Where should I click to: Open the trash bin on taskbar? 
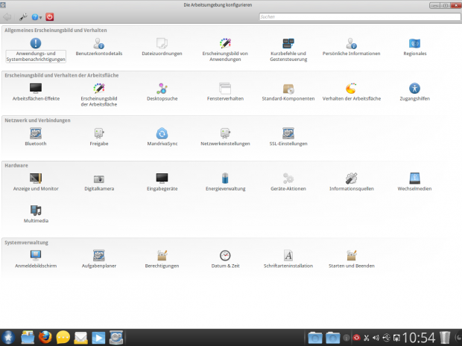point(445,338)
